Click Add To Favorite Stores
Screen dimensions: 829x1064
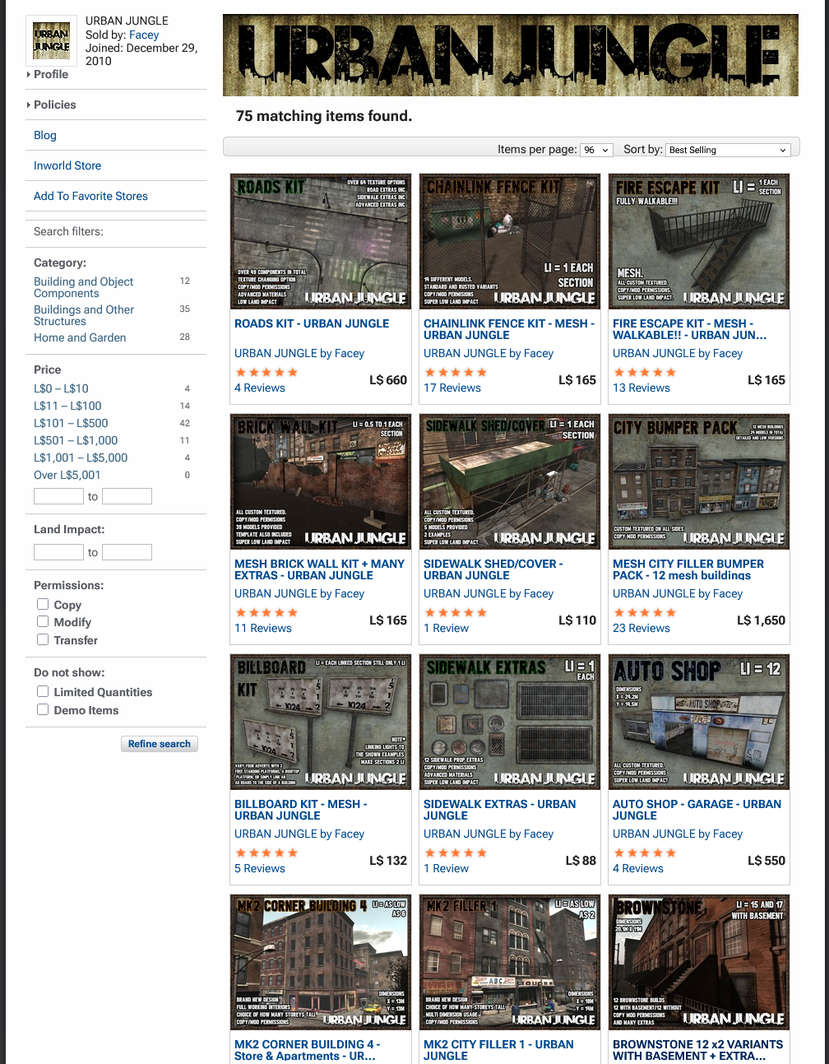[90, 196]
